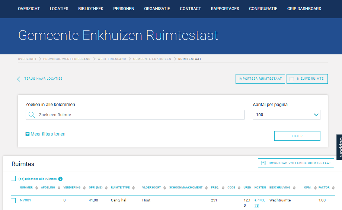Sort by Vloersoort column arrows
342x210 pixels.
(165, 188)
